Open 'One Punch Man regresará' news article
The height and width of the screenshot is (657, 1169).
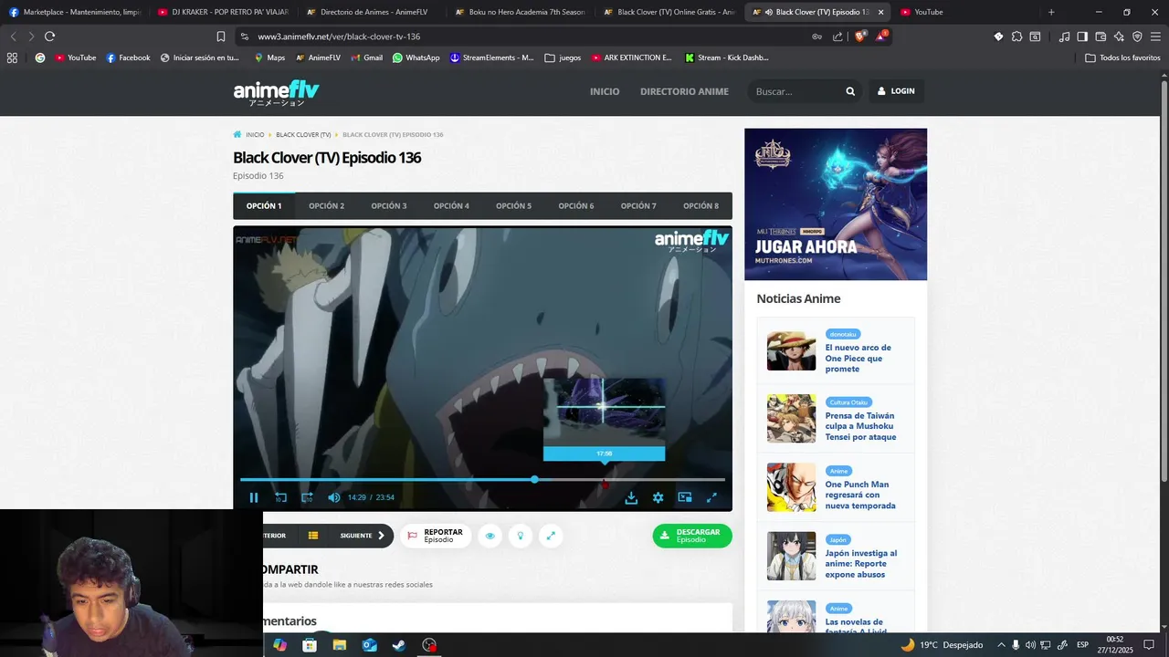860,495
